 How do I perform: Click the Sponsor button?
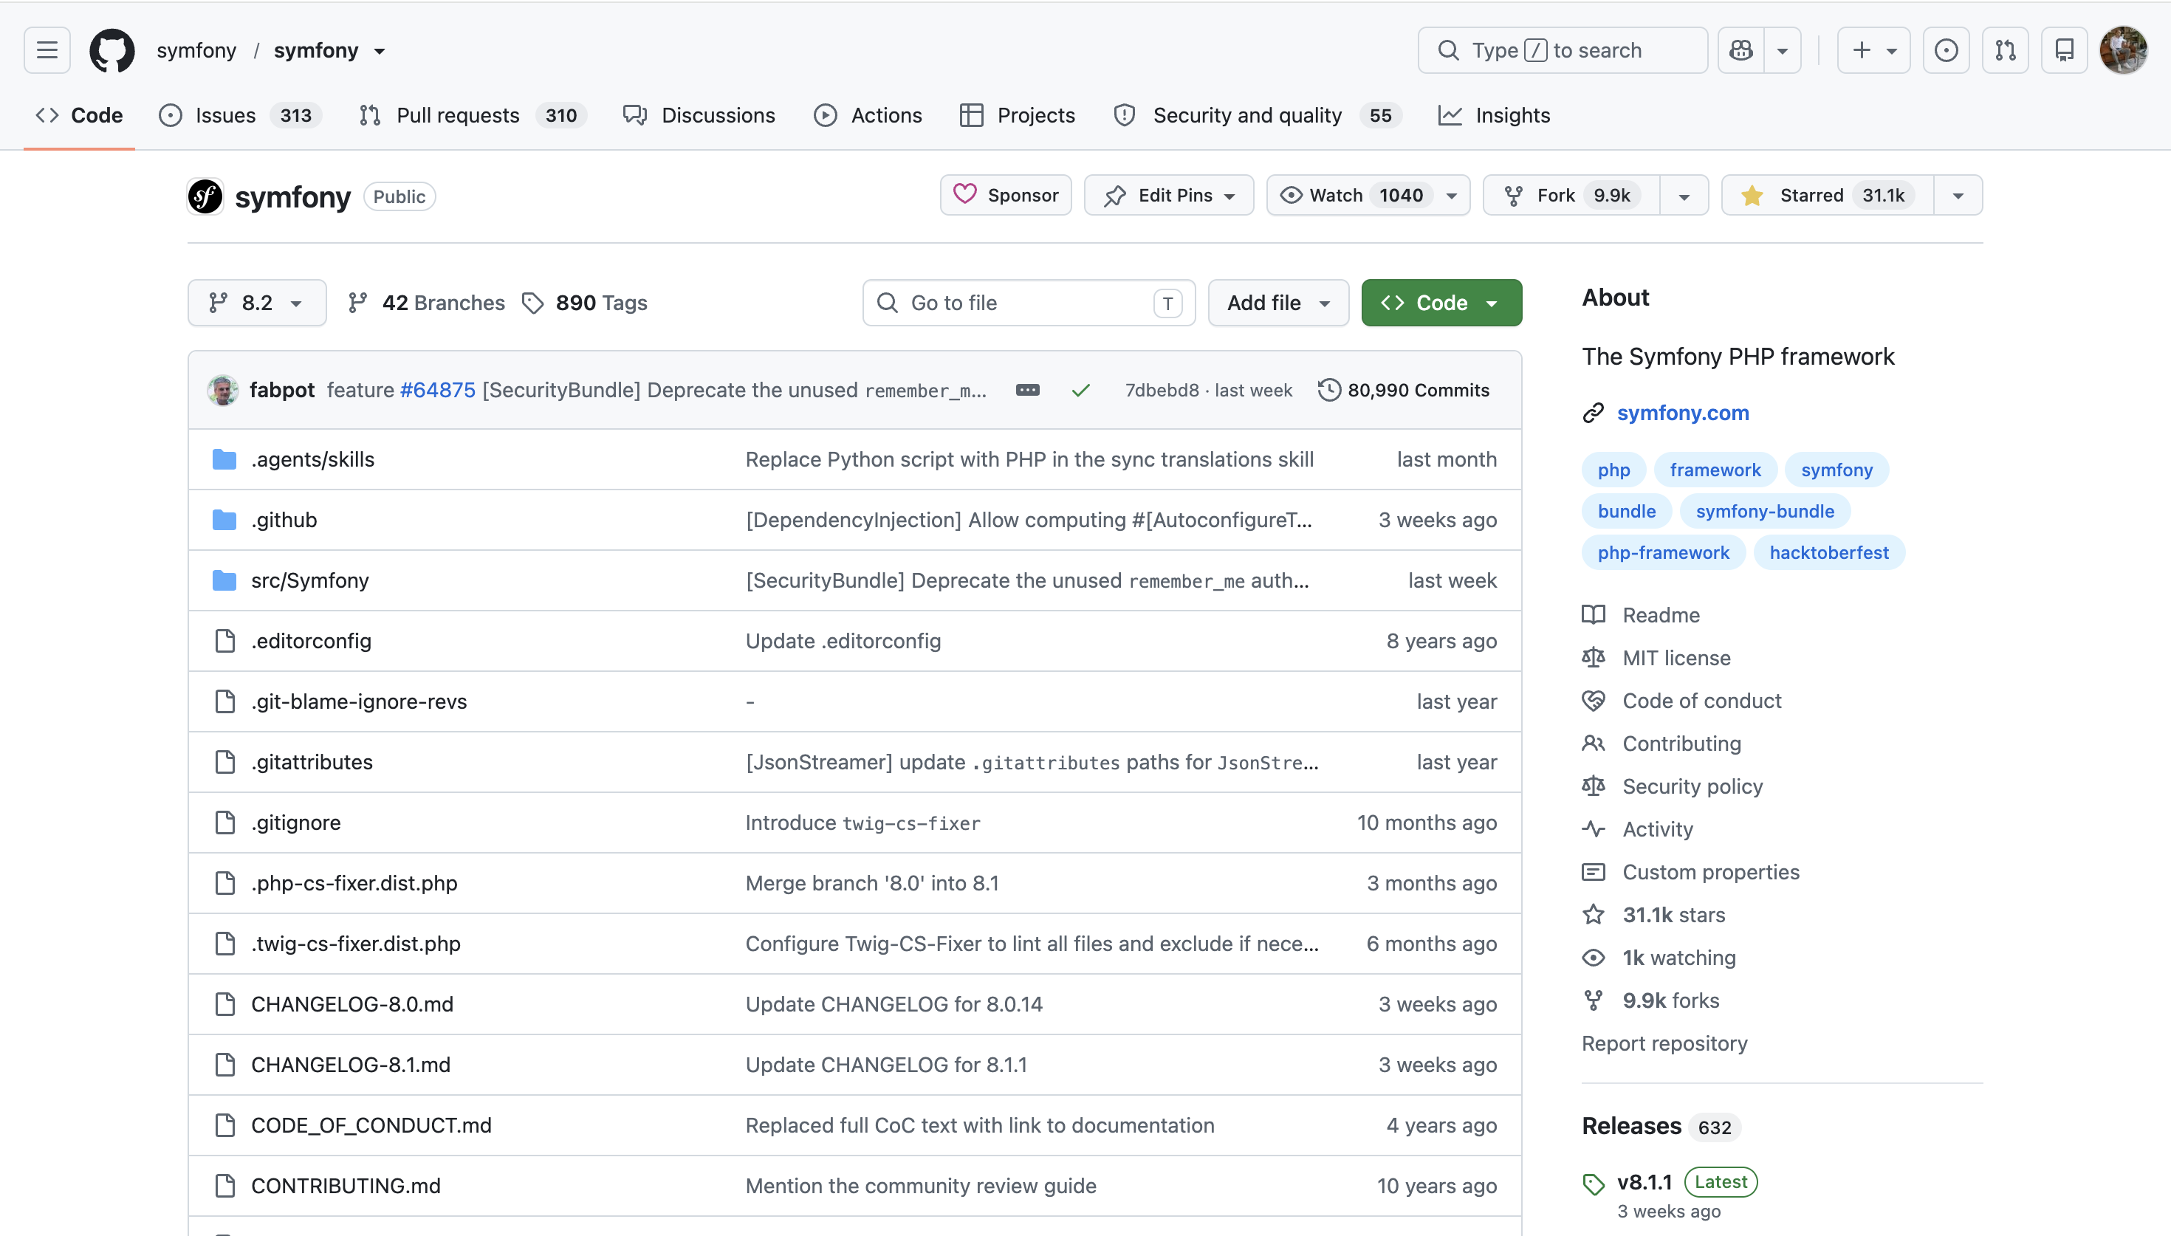coord(1006,195)
